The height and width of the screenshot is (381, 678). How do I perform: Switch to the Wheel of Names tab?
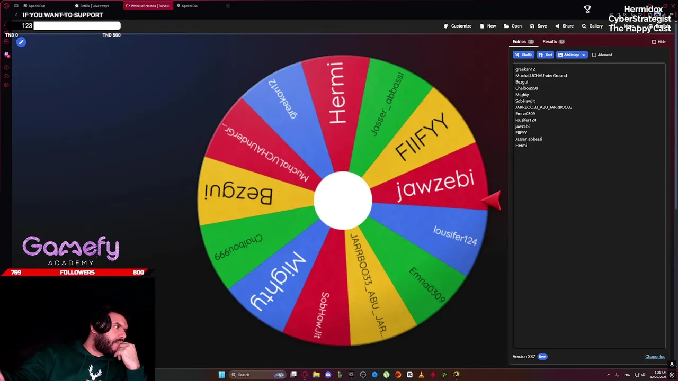pyautogui.click(x=147, y=6)
